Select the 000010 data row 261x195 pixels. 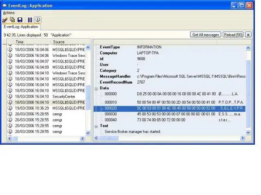(170, 102)
